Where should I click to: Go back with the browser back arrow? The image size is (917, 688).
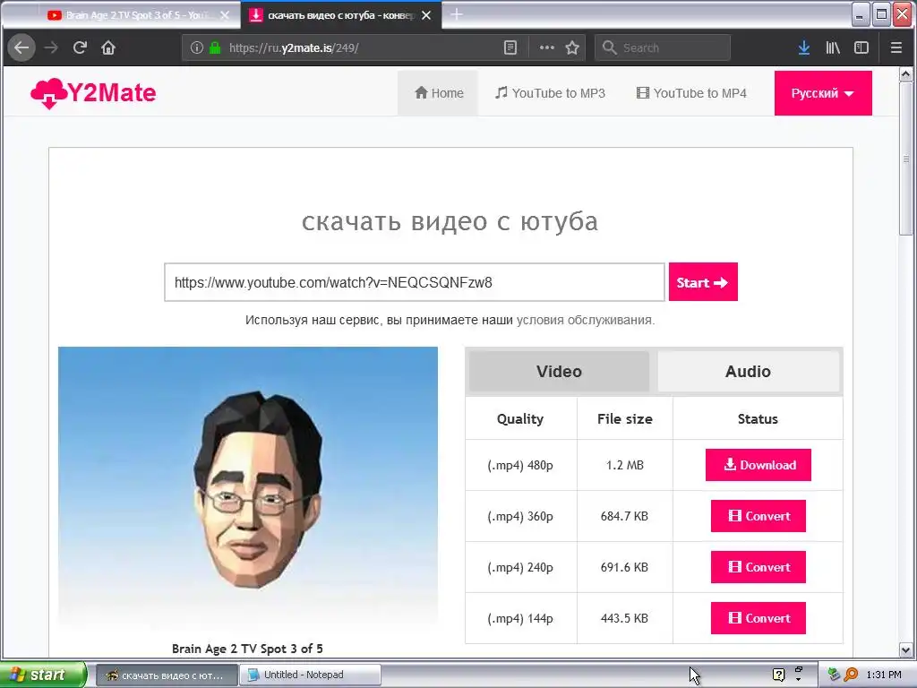(x=21, y=48)
